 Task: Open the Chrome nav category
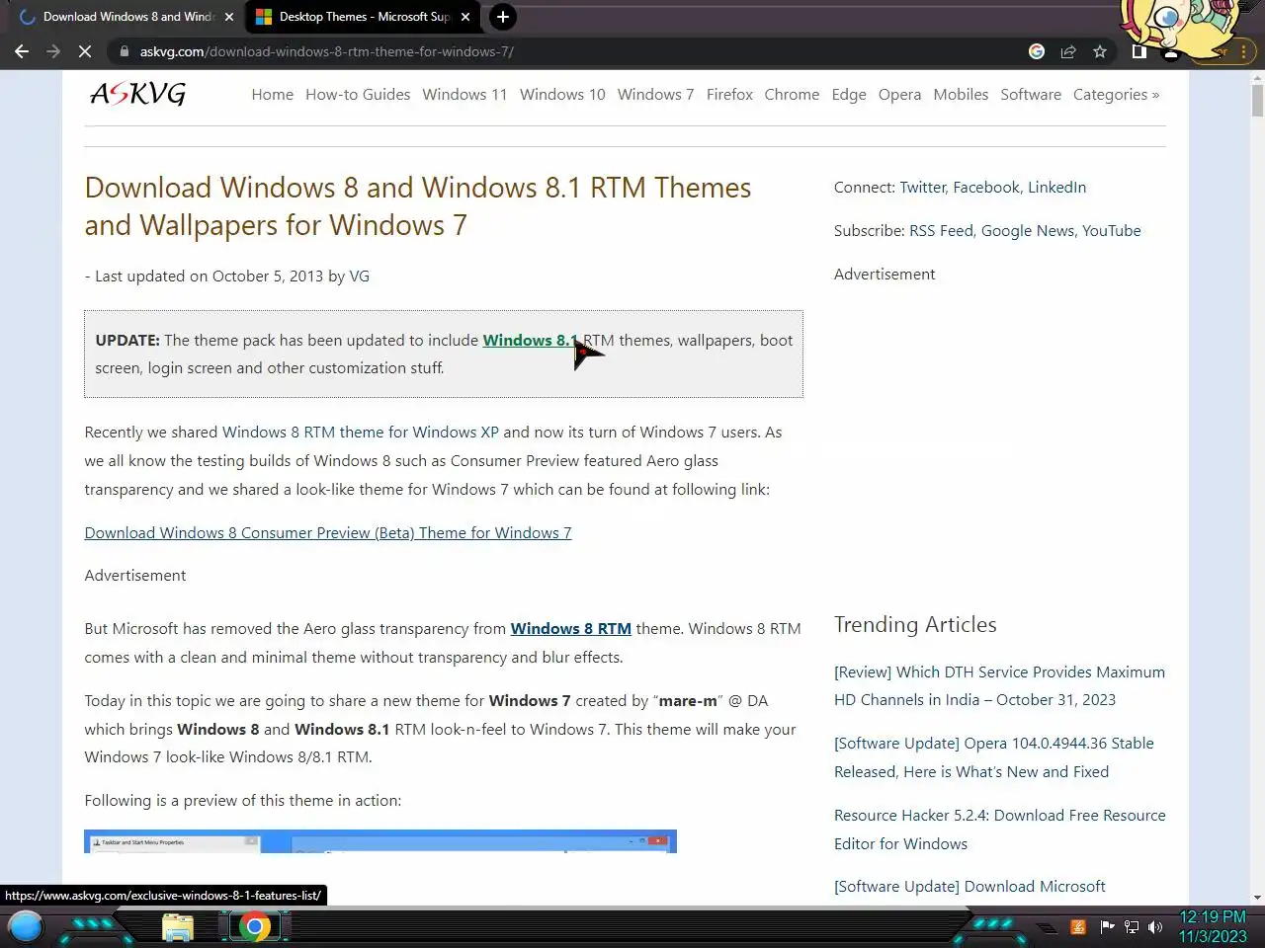coord(792,95)
